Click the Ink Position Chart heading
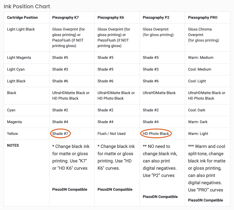Screen dimensions: 234x210 (27, 7)
